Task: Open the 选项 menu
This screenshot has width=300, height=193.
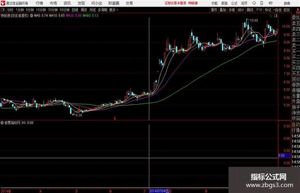Action: coord(244,3)
